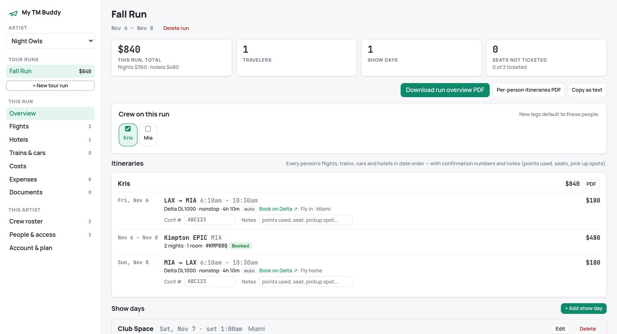Viewport: 617px width, 334px height.
Task: Open Crew roster page
Action: [50, 221]
